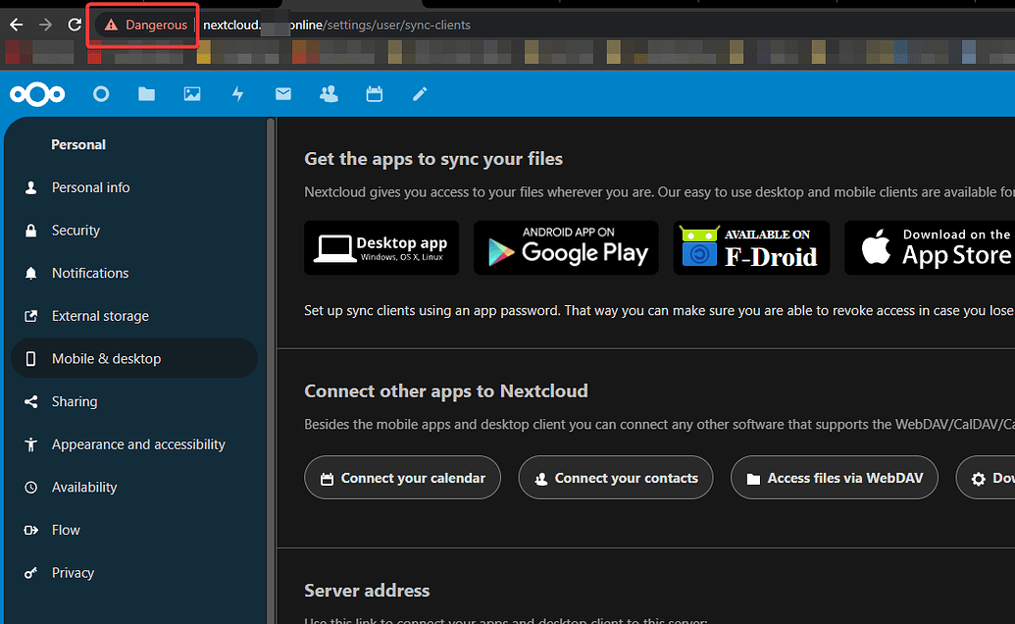Click the Desktop app download badge
Image resolution: width=1015 pixels, height=624 pixels.
381,248
